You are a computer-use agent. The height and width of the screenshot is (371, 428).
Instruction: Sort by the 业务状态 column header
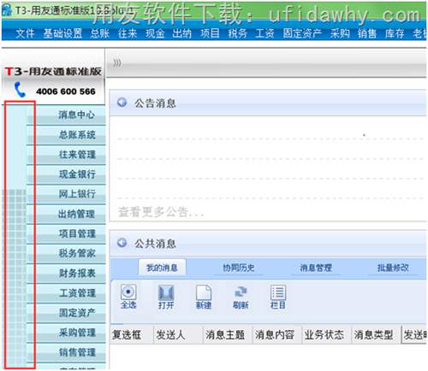point(327,335)
